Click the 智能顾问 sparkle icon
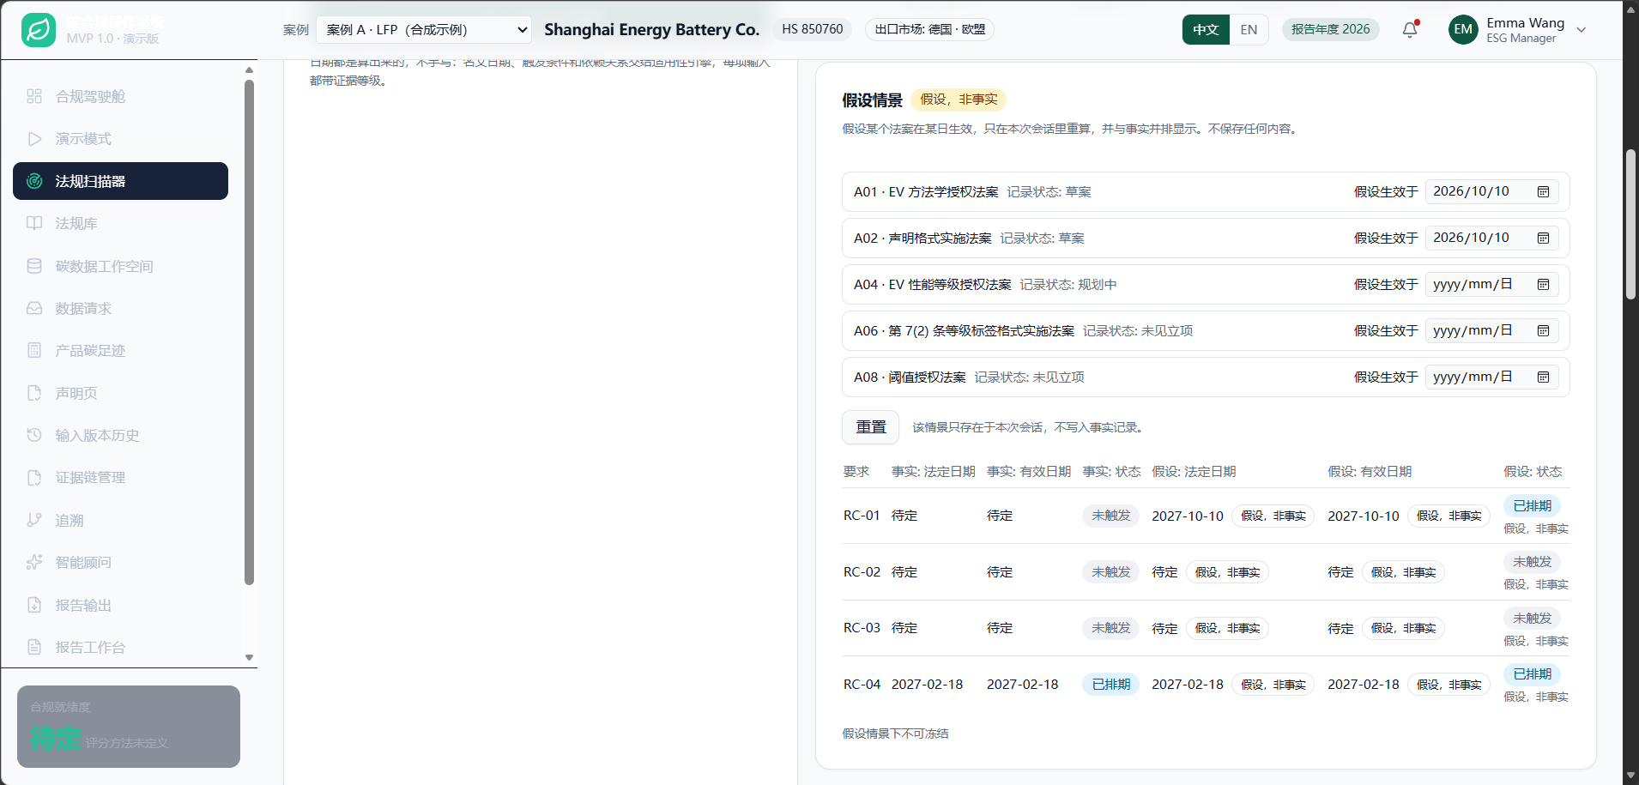Image resolution: width=1639 pixels, height=785 pixels. 34,562
